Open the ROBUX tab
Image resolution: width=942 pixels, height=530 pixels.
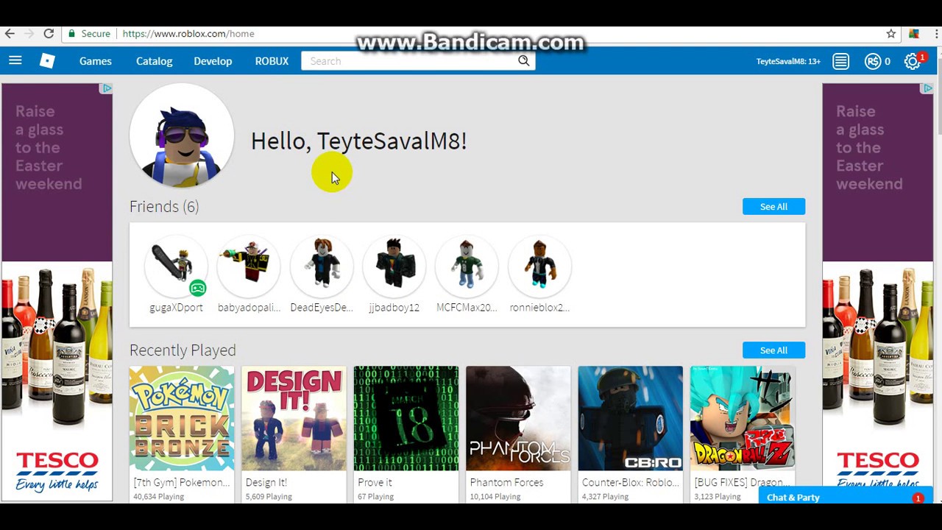(x=272, y=61)
